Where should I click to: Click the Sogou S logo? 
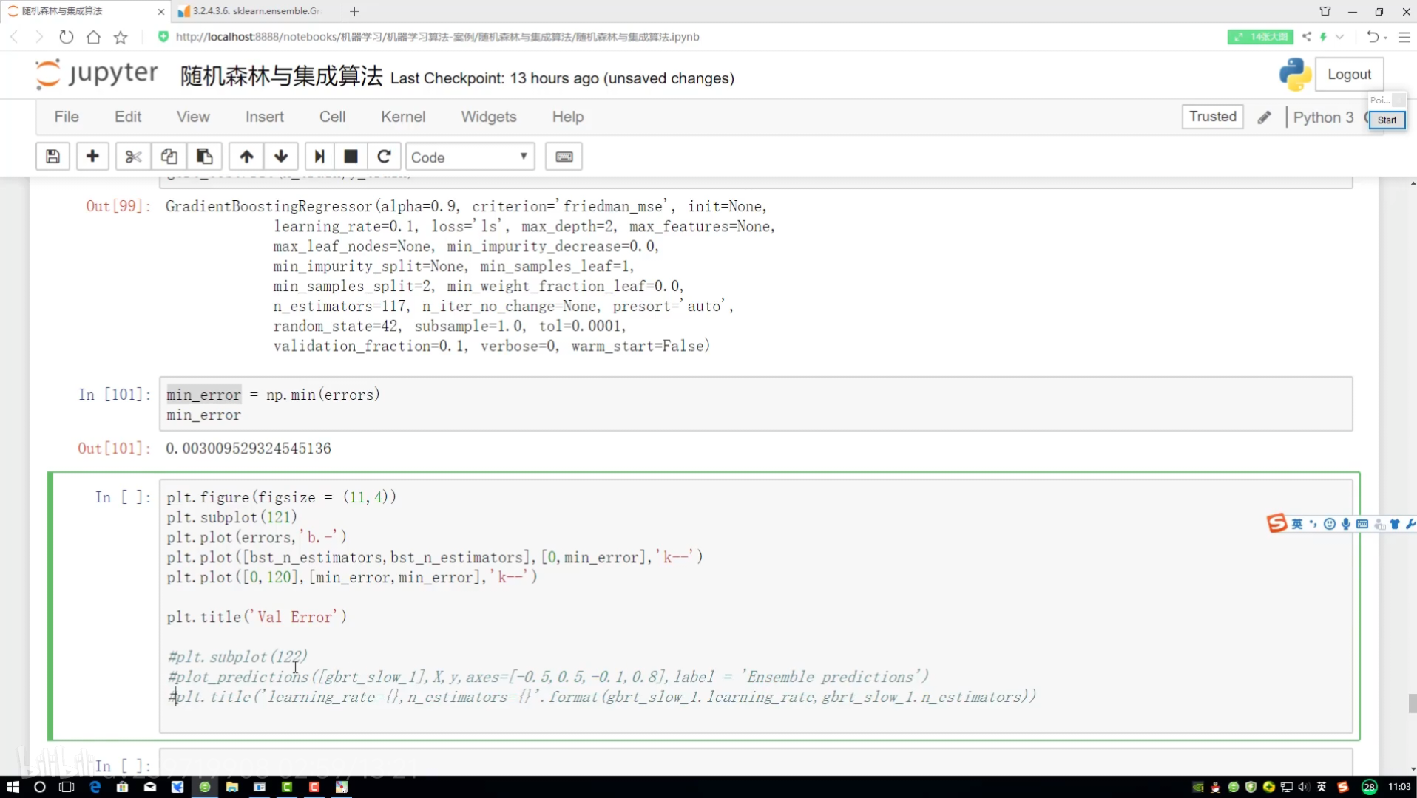(x=1276, y=523)
